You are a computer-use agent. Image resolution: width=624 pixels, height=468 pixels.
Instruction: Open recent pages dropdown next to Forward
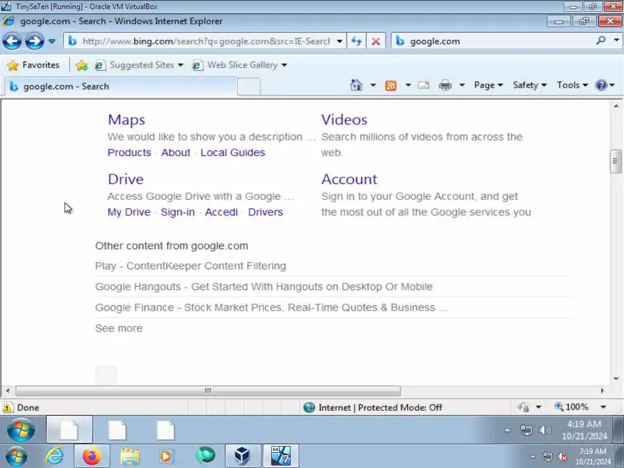point(52,41)
